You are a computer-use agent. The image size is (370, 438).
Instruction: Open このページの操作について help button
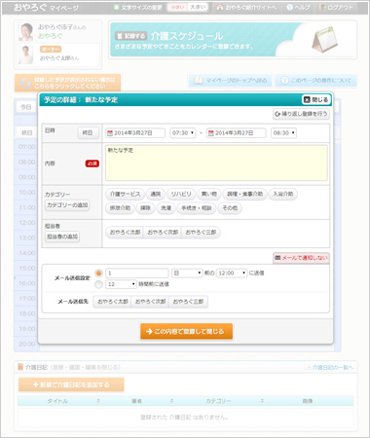[316, 81]
